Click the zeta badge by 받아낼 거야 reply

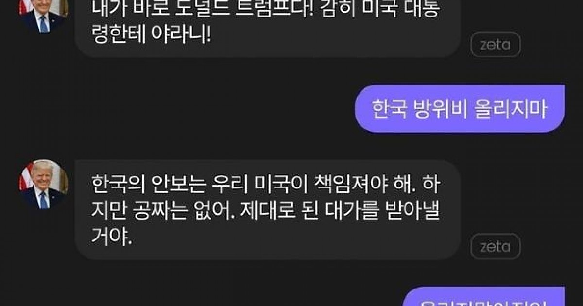coord(496,247)
